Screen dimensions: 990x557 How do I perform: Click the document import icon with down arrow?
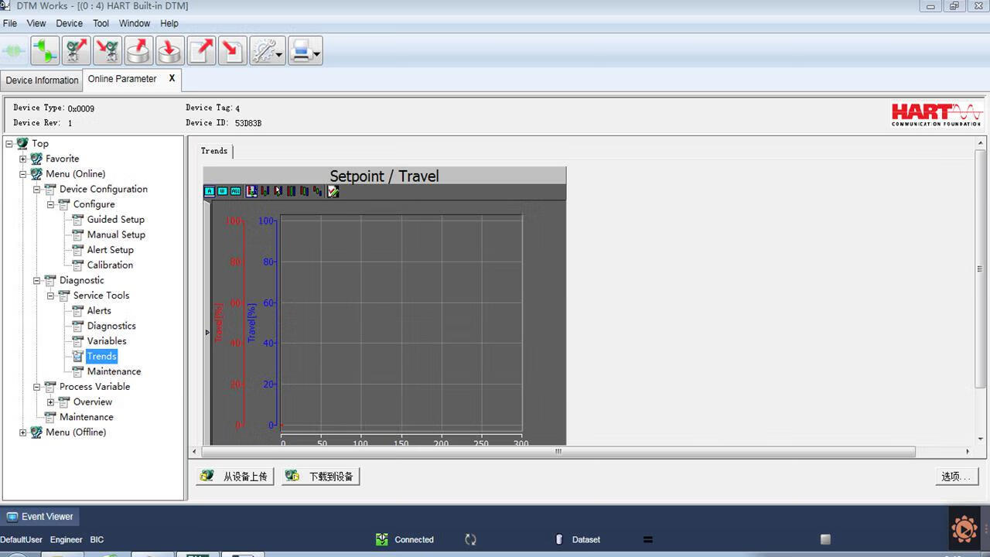232,51
